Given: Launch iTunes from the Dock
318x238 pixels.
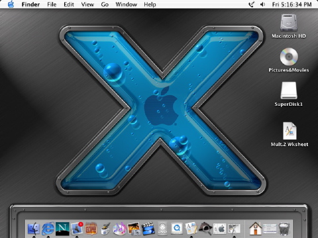Looking at the screenshot, I should pos(119,229).
